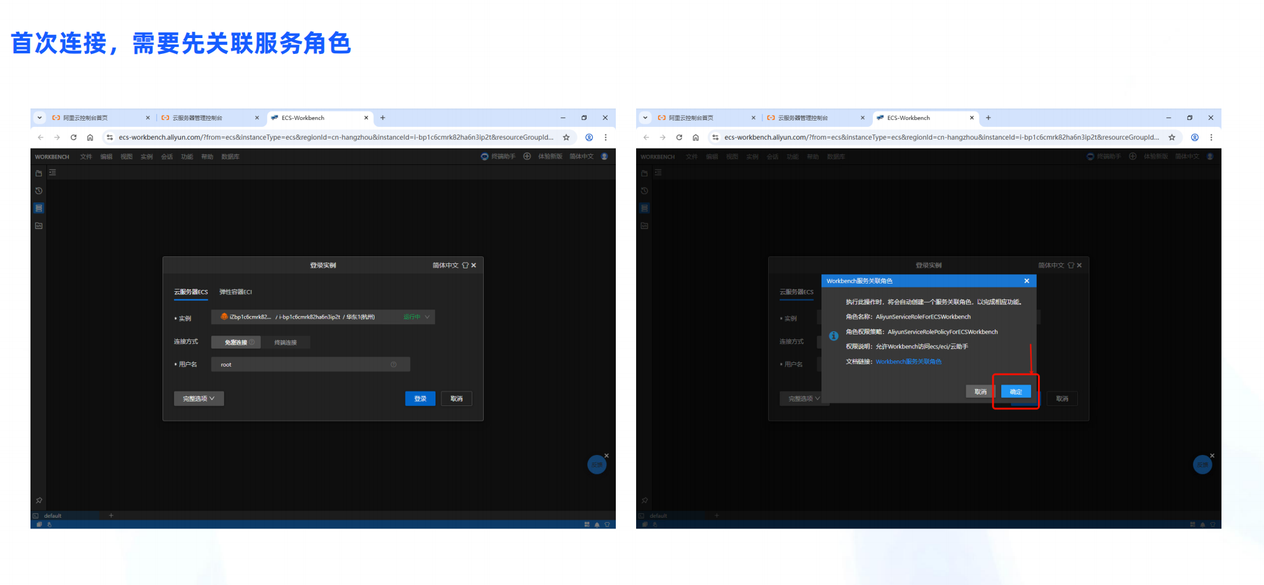Click the shirt theme icon in left 登录实例 dialog

pos(465,265)
